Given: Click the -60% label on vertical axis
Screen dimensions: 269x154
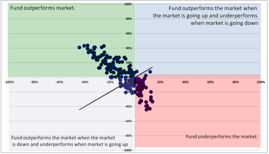Looking at the screenshot, I should (128, 121).
